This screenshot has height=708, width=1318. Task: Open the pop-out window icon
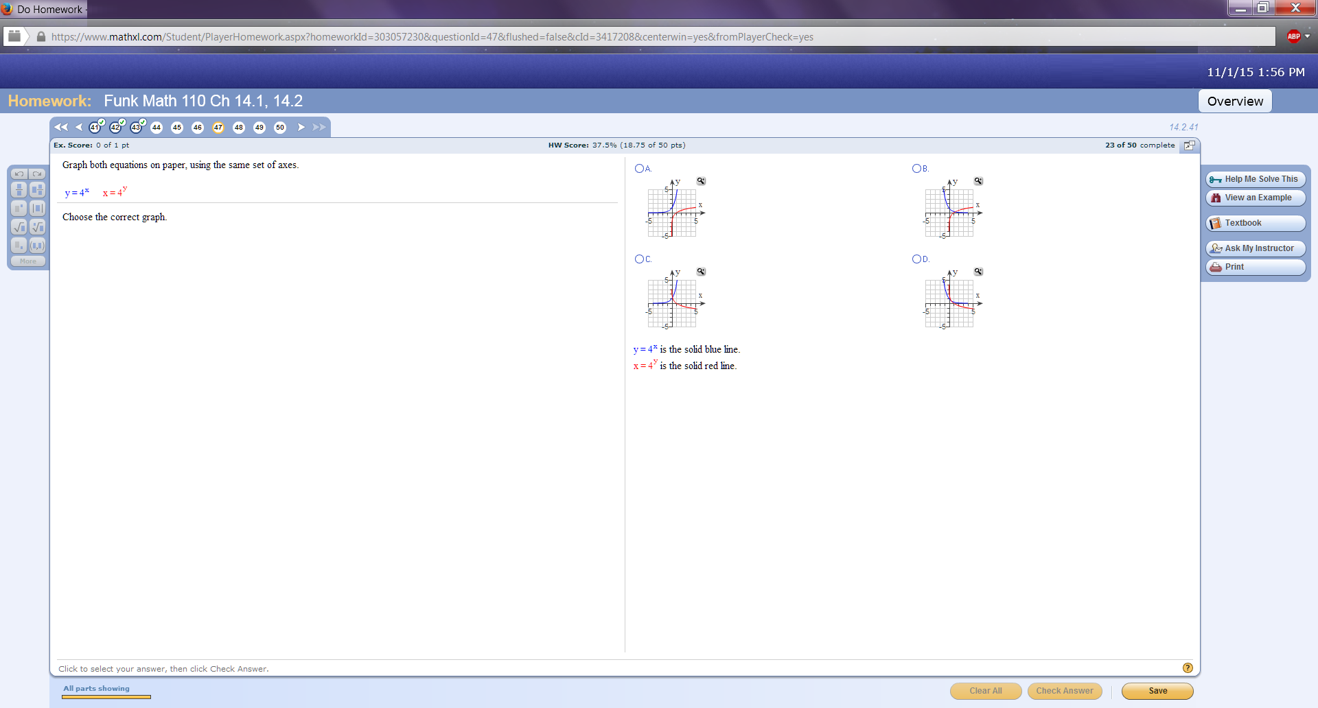[x=1189, y=145]
